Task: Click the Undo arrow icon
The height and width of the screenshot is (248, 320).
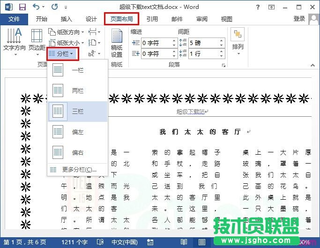Action: [x=37, y=7]
